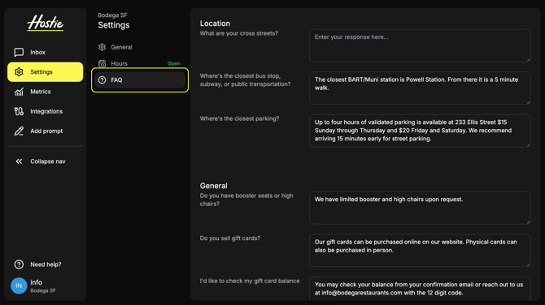Click the Settings gear icon in sidebar
The image size is (545, 305).
[x=19, y=71]
